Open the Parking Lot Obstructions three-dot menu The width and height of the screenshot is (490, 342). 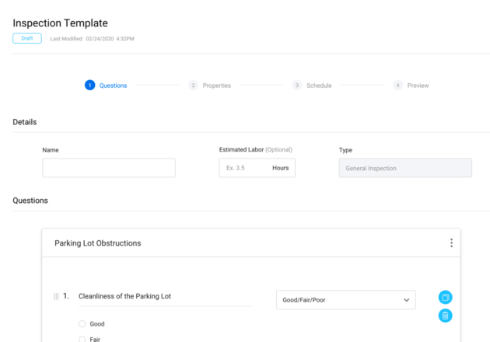click(x=451, y=243)
